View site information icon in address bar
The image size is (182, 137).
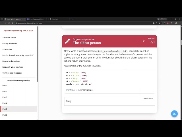pos(16,23)
